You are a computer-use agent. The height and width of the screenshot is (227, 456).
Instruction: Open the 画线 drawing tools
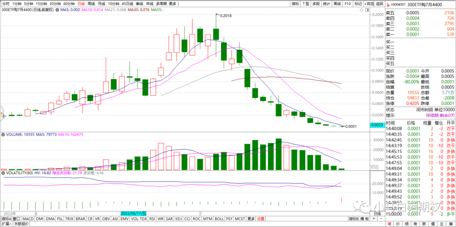[337, 3]
